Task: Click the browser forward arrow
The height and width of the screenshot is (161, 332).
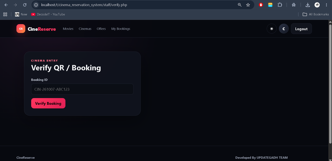Action: 15,5
